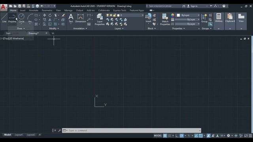Select the Arc tool
This screenshot has height=142, width=253.
coord(30,18)
